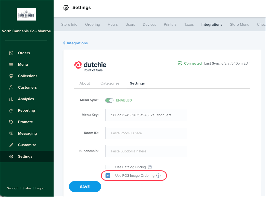This screenshot has width=266, height=197.
Task: Click the Connected status text
Action: pos(193,63)
